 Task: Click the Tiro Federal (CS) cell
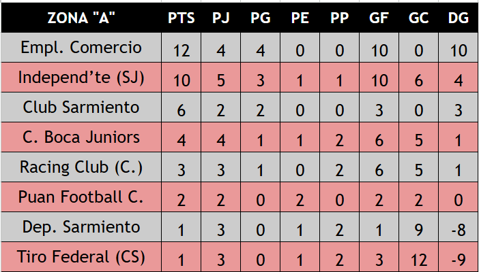click(81, 257)
